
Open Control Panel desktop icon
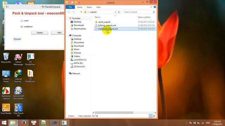click(6, 76)
